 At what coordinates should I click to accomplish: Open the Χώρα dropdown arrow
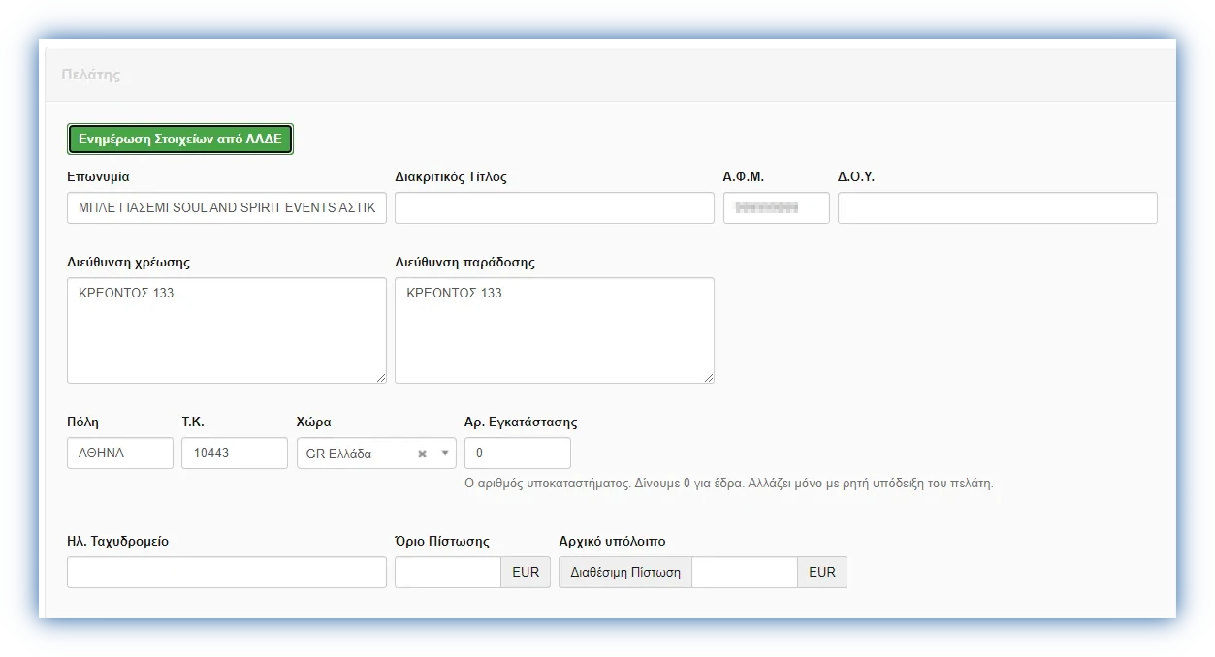click(445, 454)
